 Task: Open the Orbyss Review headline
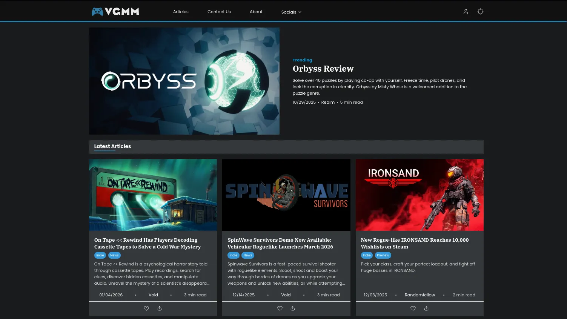pyautogui.click(x=323, y=69)
